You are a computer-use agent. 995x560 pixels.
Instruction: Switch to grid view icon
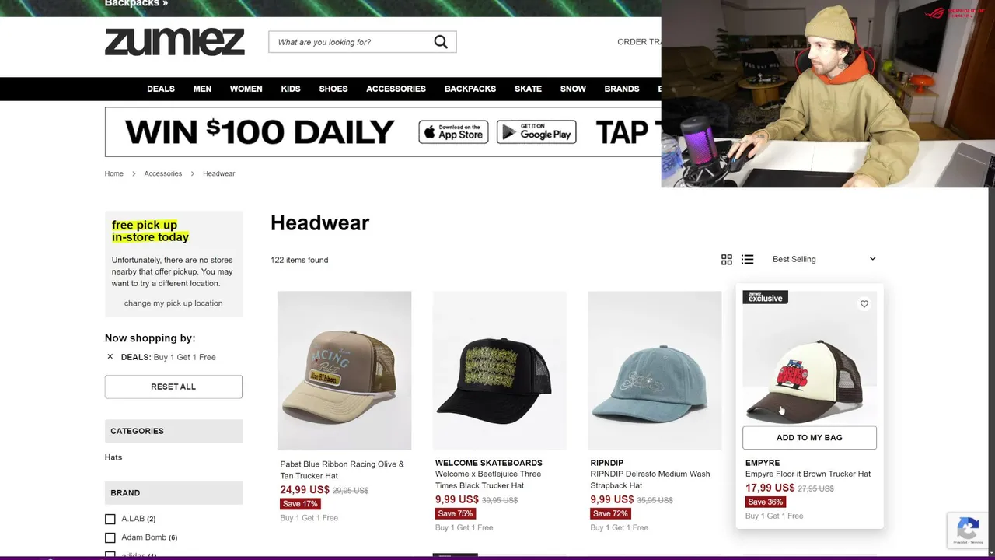[727, 260]
